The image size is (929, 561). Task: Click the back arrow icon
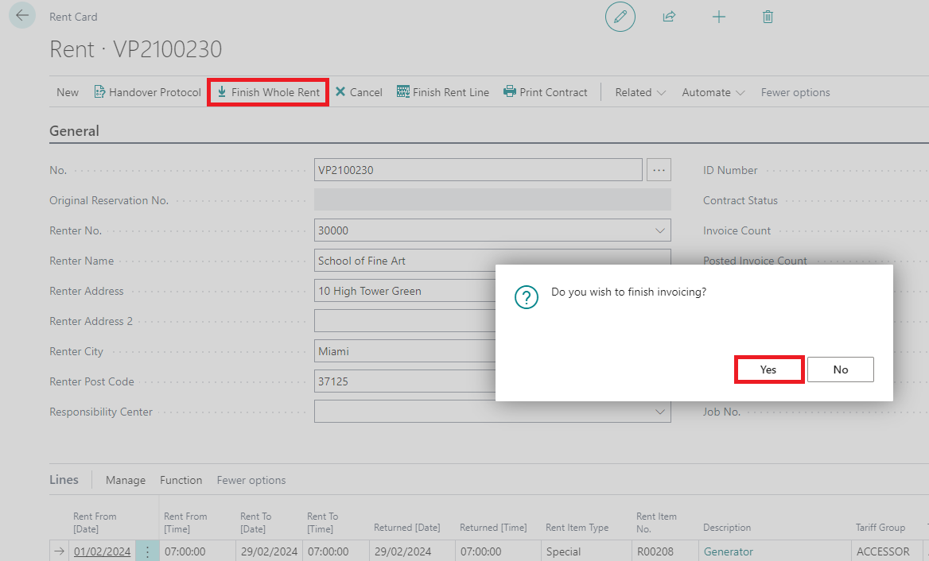coord(22,16)
